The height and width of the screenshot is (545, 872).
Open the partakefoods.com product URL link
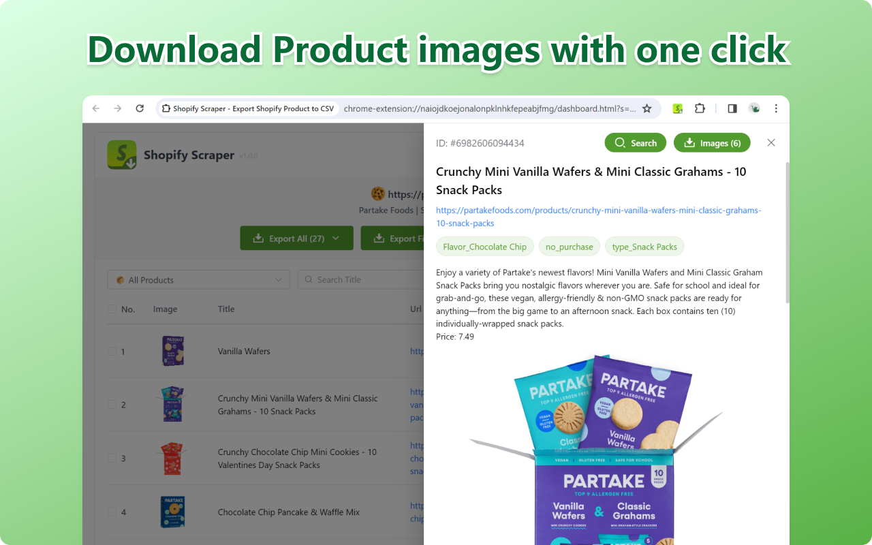(599, 217)
